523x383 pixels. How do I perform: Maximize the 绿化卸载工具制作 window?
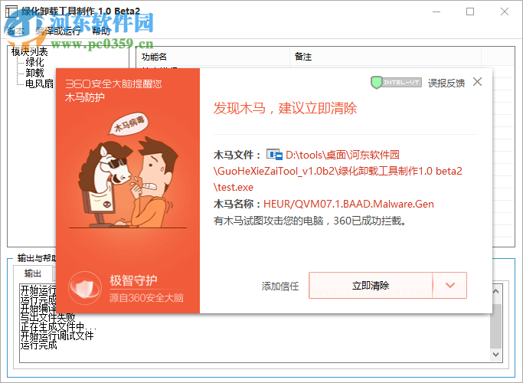coord(470,11)
